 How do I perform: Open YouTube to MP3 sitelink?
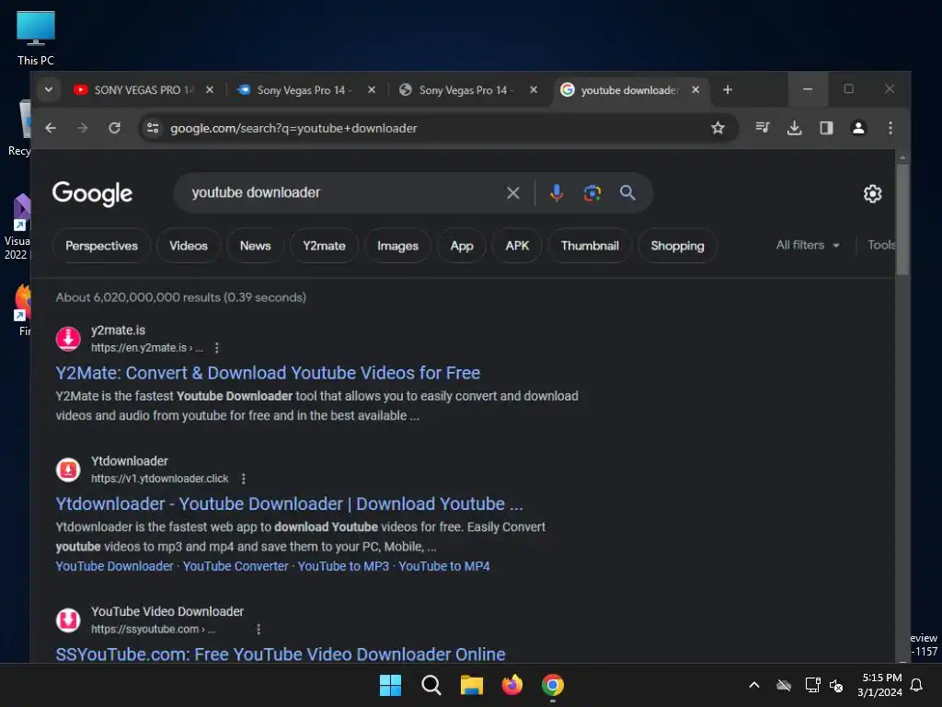[343, 566]
